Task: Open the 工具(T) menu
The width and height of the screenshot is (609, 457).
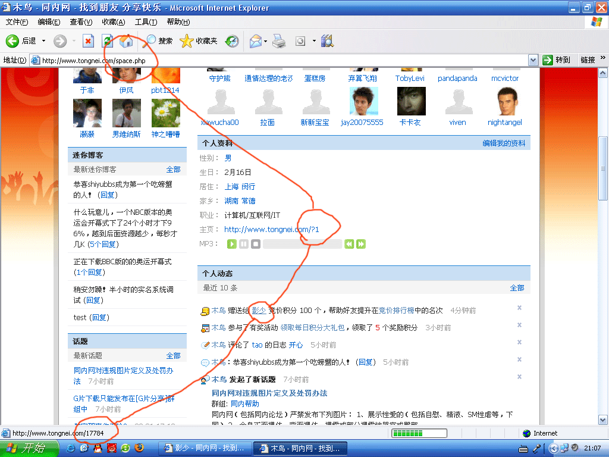Action: pyautogui.click(x=146, y=22)
